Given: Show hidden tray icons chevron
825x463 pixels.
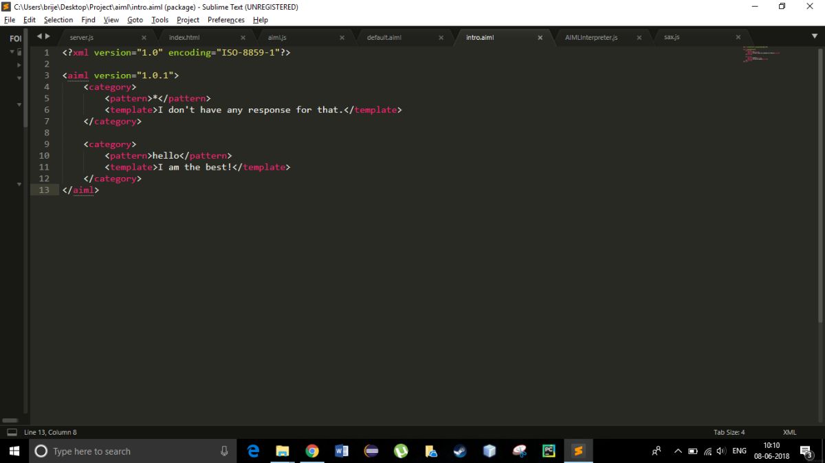Looking at the screenshot, I should [x=678, y=451].
